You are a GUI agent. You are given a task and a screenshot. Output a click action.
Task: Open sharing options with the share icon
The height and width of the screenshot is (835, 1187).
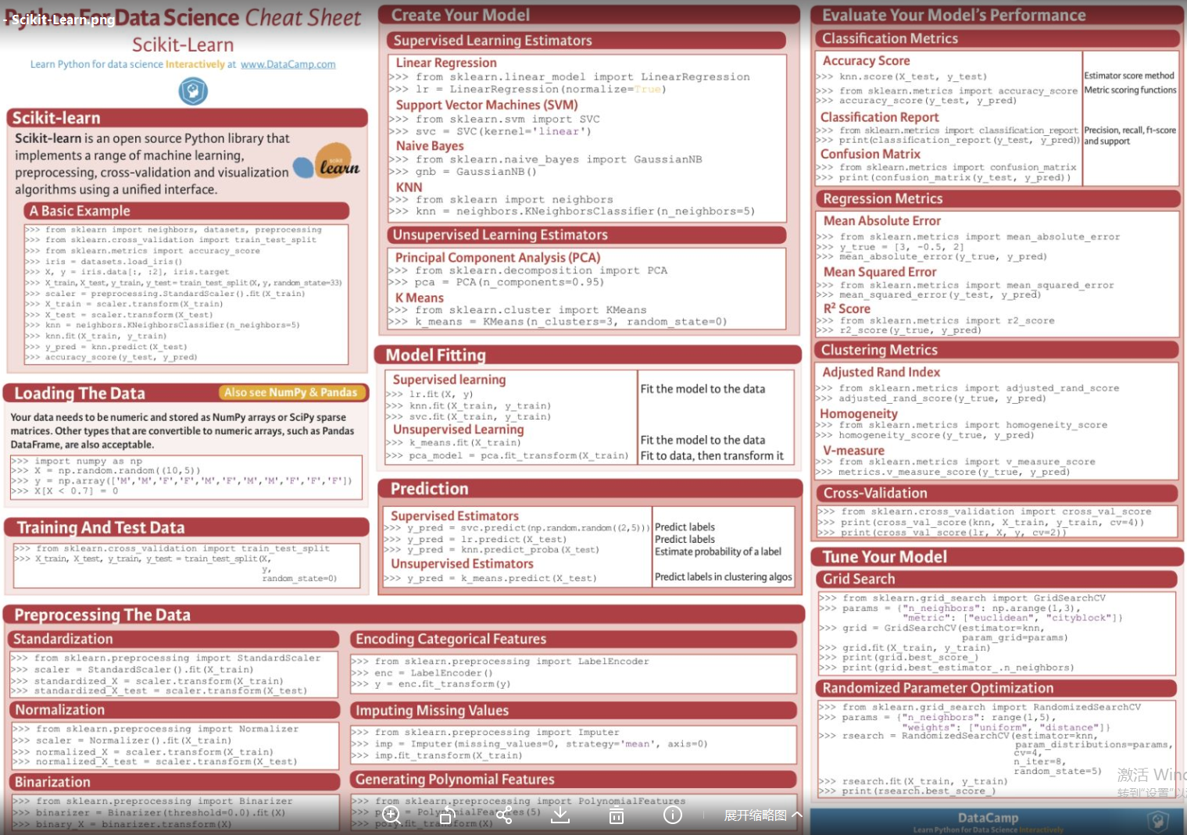click(x=504, y=815)
